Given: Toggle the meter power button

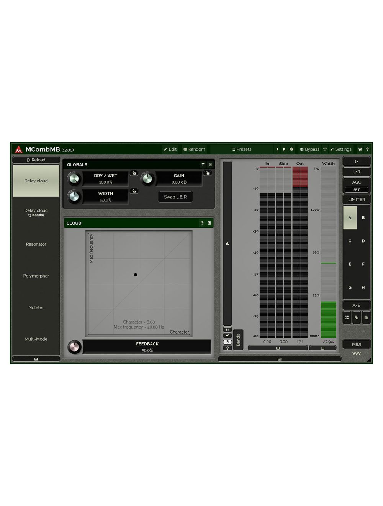Looking at the screenshot, I should [228, 342].
